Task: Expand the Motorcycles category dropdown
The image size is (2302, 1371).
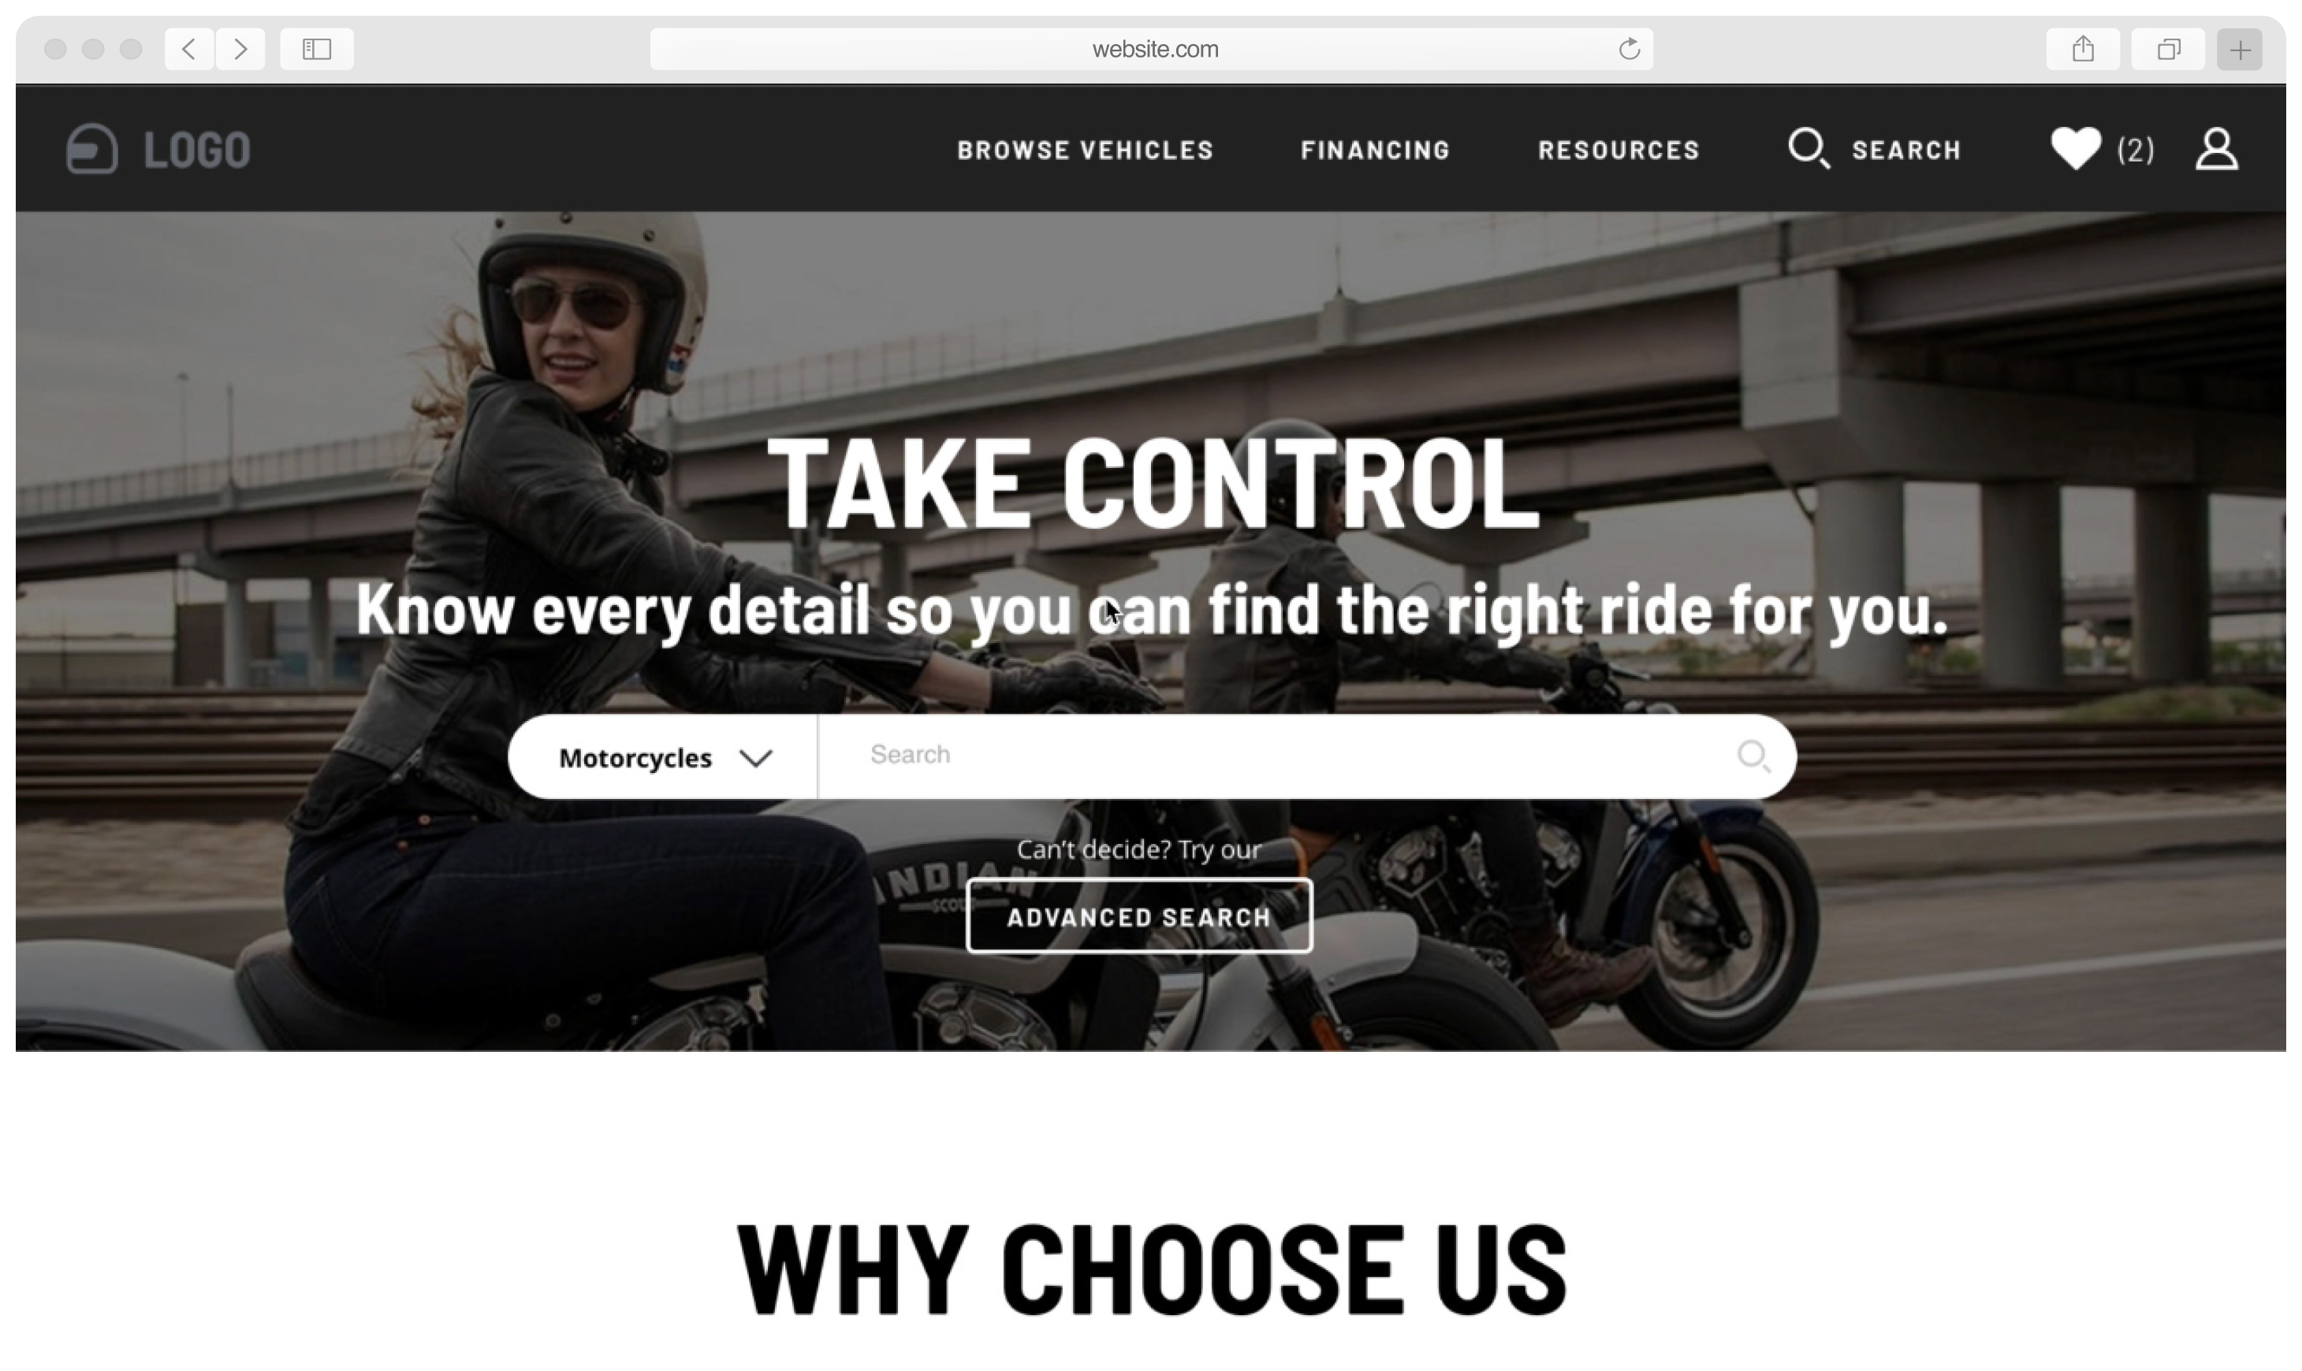Action: coord(662,757)
